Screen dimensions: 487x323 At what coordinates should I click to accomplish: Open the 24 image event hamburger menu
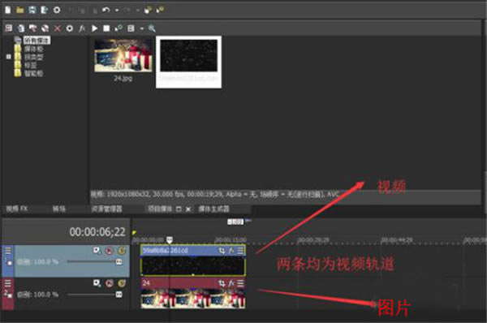tap(240, 283)
